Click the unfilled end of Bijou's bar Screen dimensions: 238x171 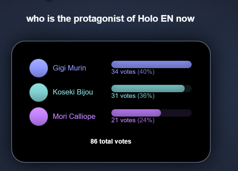(x=188, y=89)
